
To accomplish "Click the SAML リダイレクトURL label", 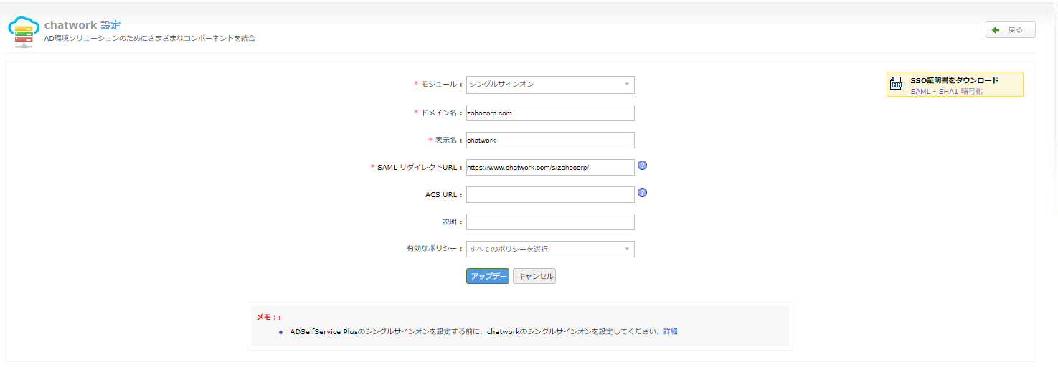I will pos(417,167).
